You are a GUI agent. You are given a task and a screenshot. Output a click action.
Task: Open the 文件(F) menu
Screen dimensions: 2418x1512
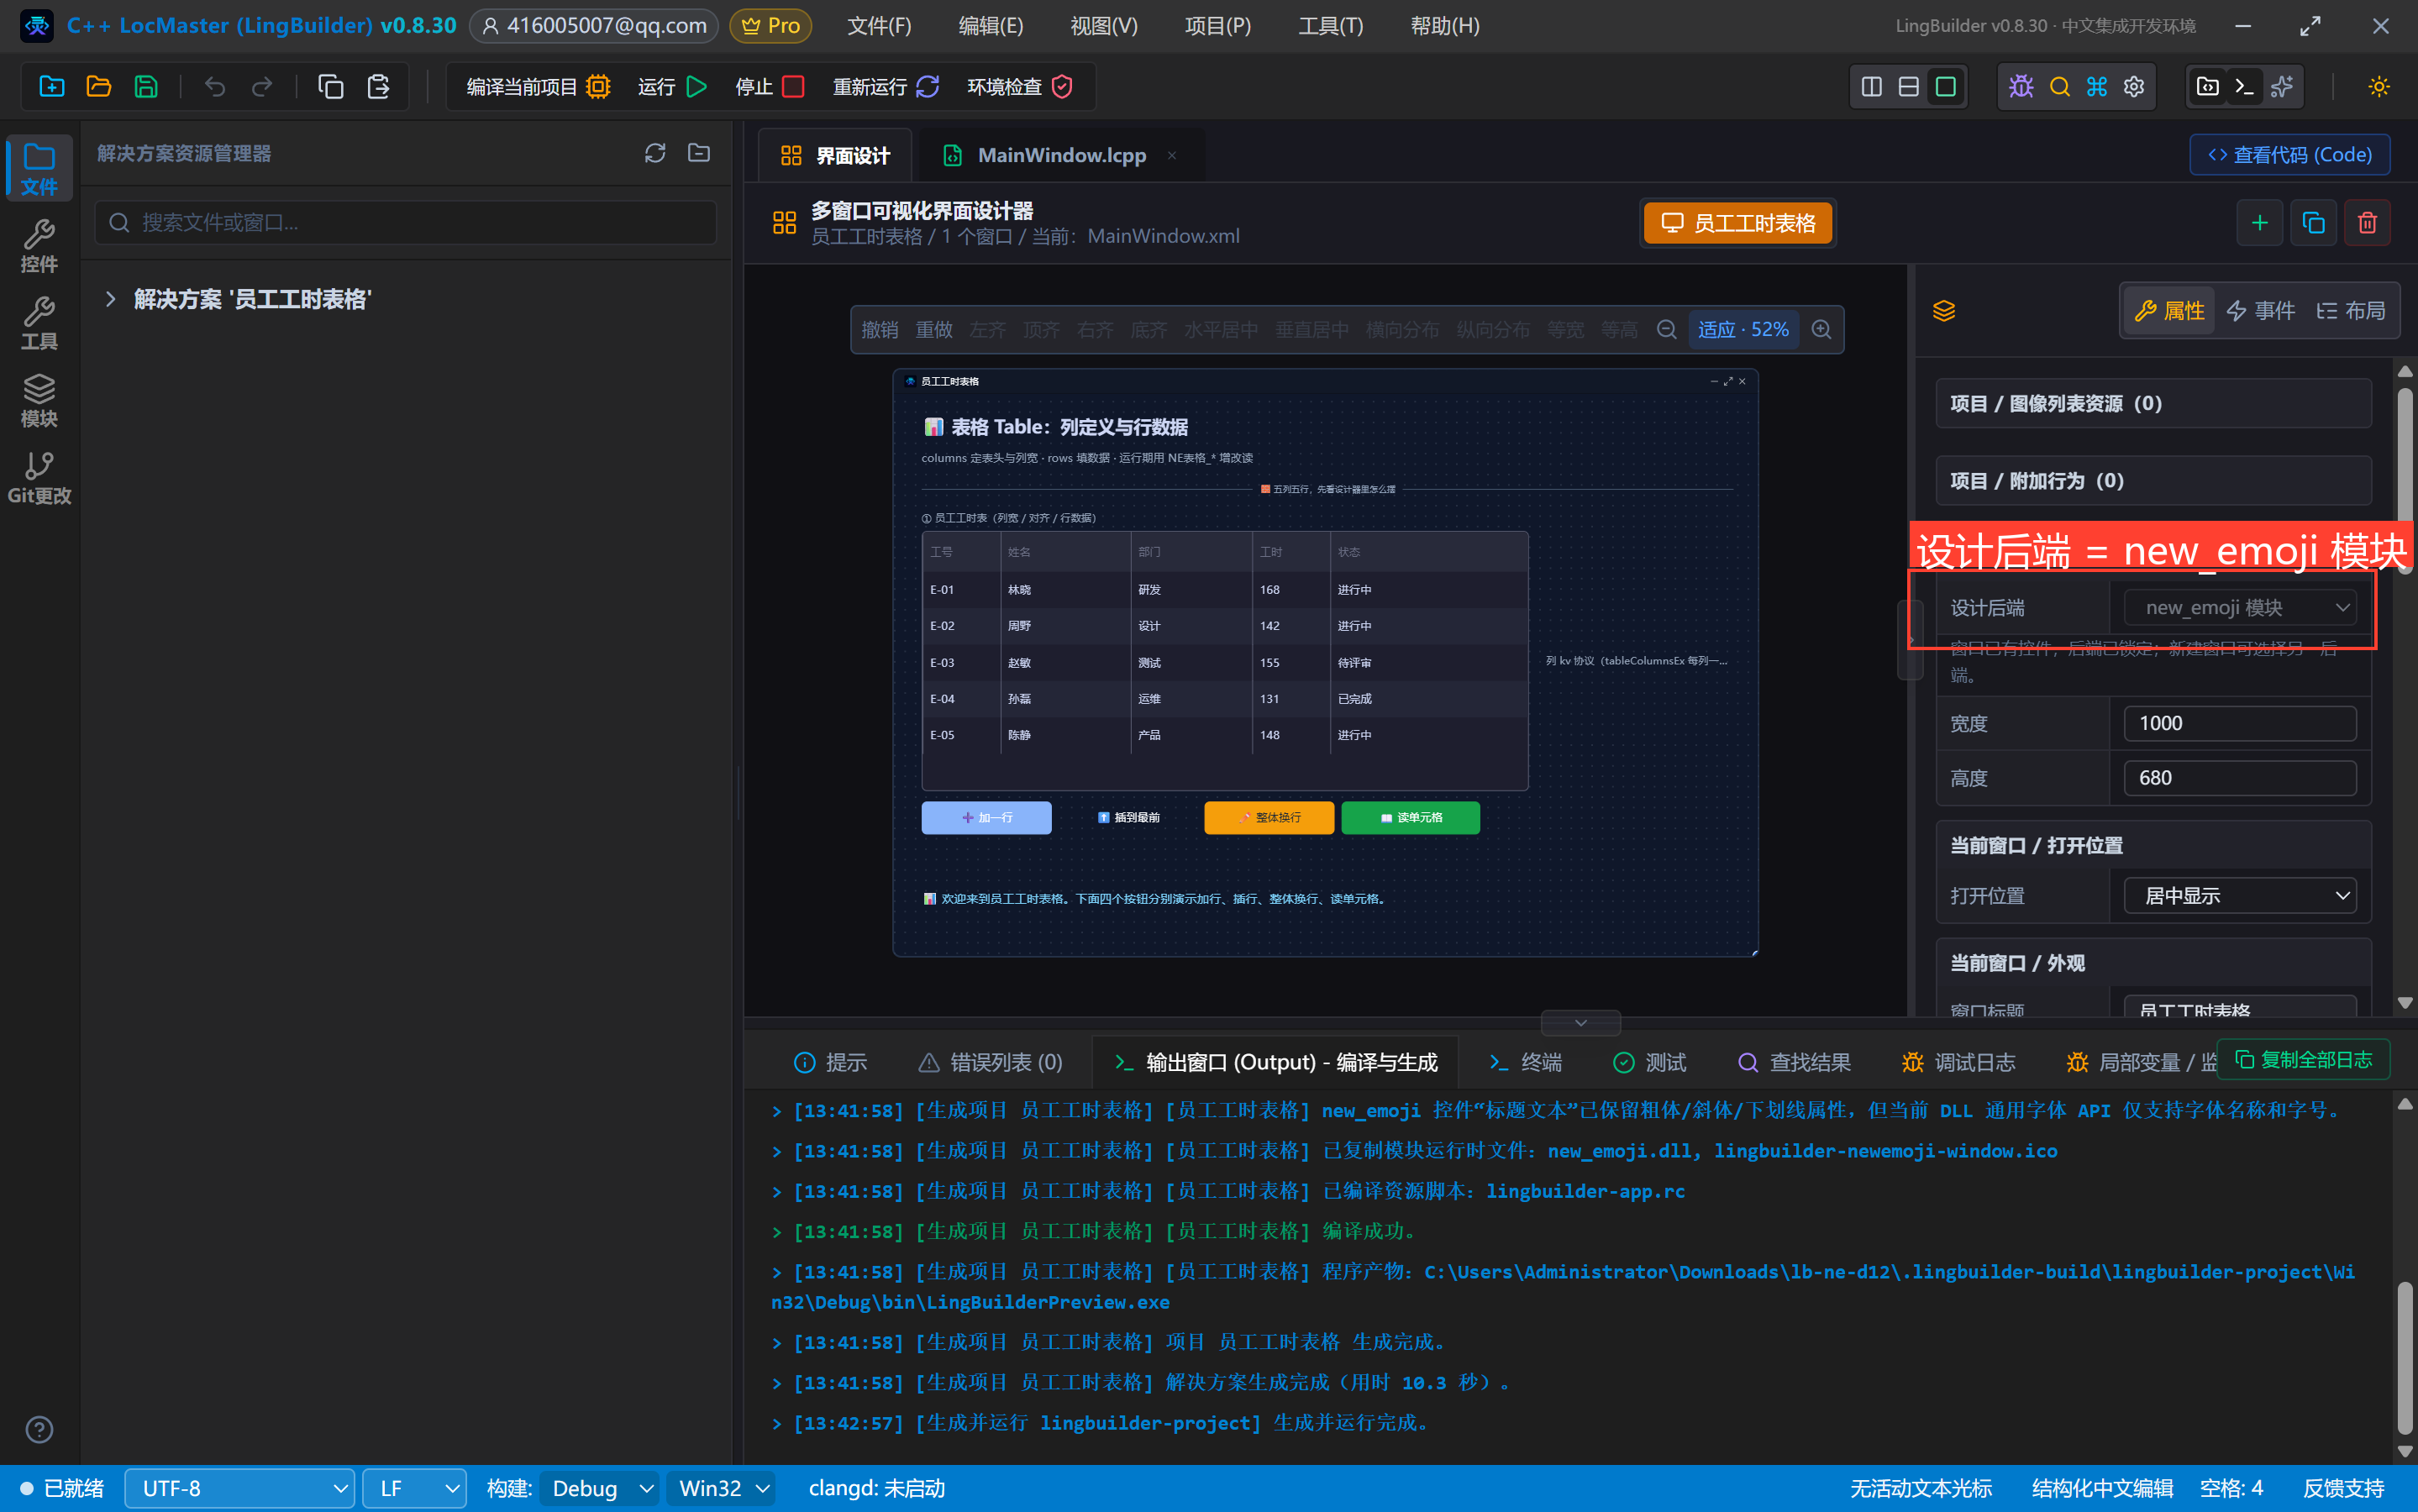pyautogui.click(x=880, y=26)
